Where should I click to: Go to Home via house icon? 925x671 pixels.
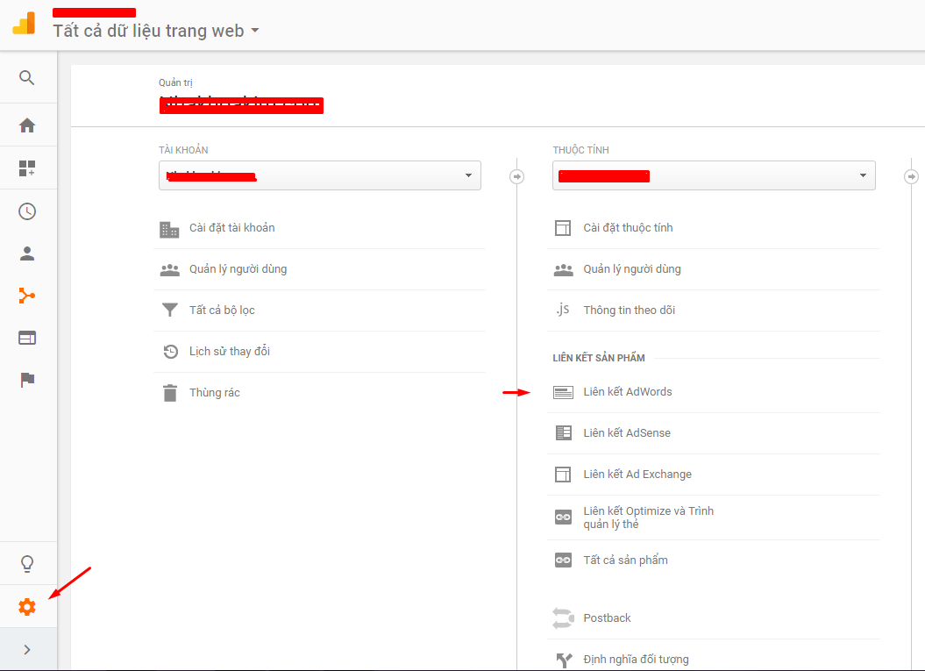pyautogui.click(x=27, y=125)
